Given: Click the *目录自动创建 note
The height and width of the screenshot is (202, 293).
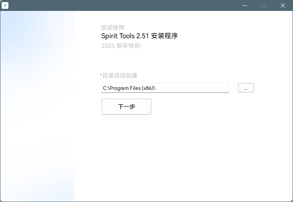Looking at the screenshot, I should [119, 76].
